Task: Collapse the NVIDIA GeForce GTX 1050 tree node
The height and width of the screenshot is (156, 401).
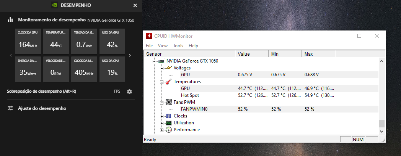Action: (154, 61)
